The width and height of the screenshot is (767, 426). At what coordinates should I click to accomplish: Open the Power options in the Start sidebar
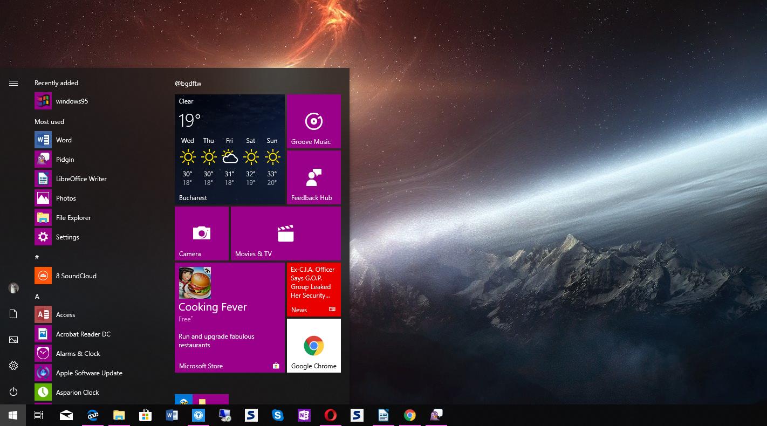coord(13,391)
